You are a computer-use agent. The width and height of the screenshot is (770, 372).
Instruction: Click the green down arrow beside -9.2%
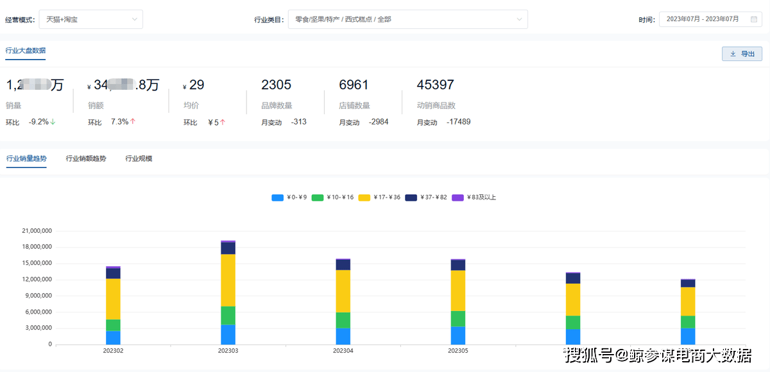(x=53, y=122)
